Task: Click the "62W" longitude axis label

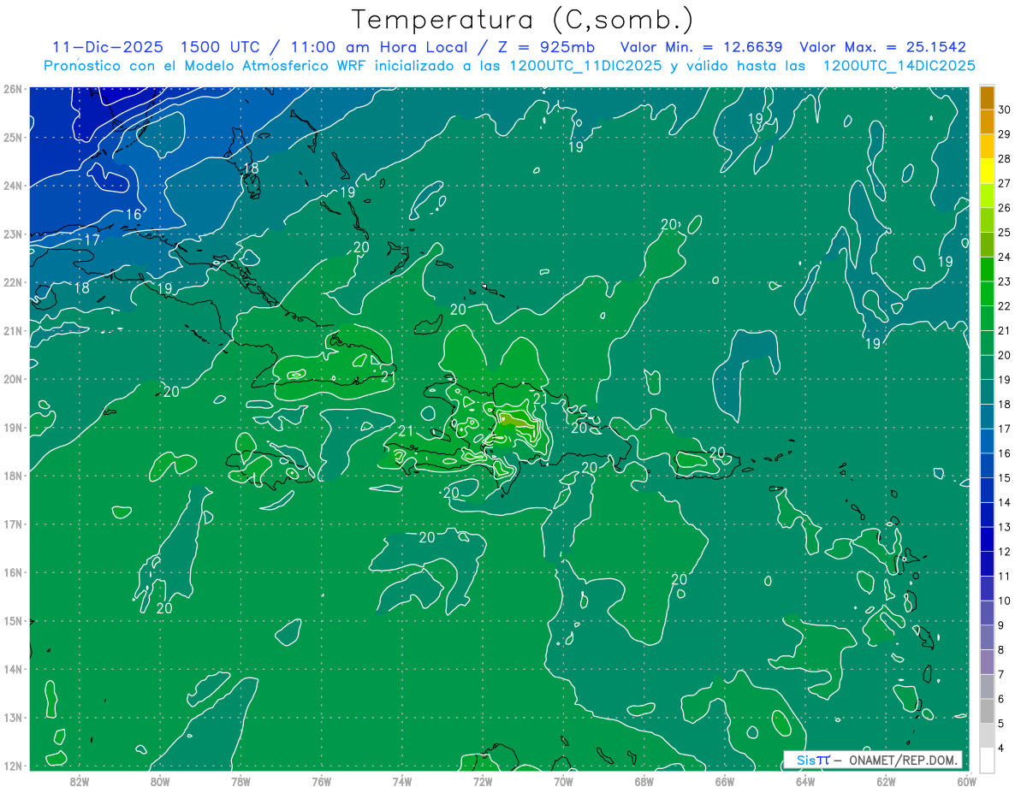Action: tap(887, 780)
